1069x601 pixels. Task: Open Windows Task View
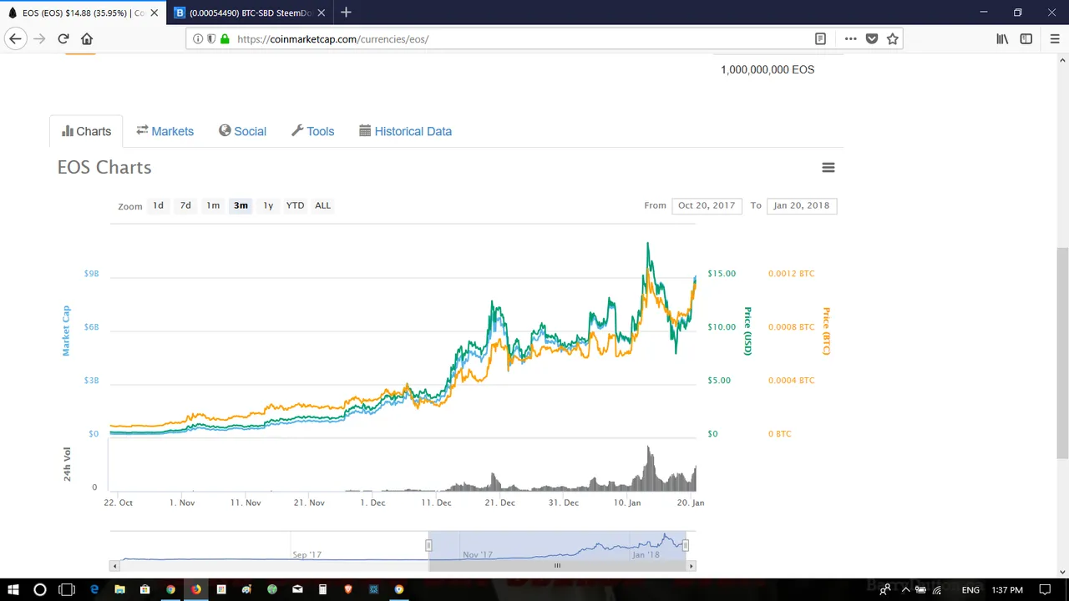(67, 589)
